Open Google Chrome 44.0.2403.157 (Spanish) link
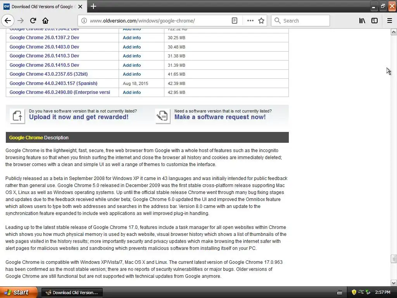Image resolution: width=397 pixels, height=298 pixels. (54, 83)
